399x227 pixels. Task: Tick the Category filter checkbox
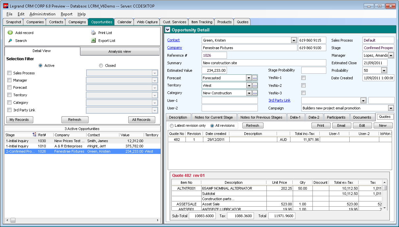[x=10, y=103]
